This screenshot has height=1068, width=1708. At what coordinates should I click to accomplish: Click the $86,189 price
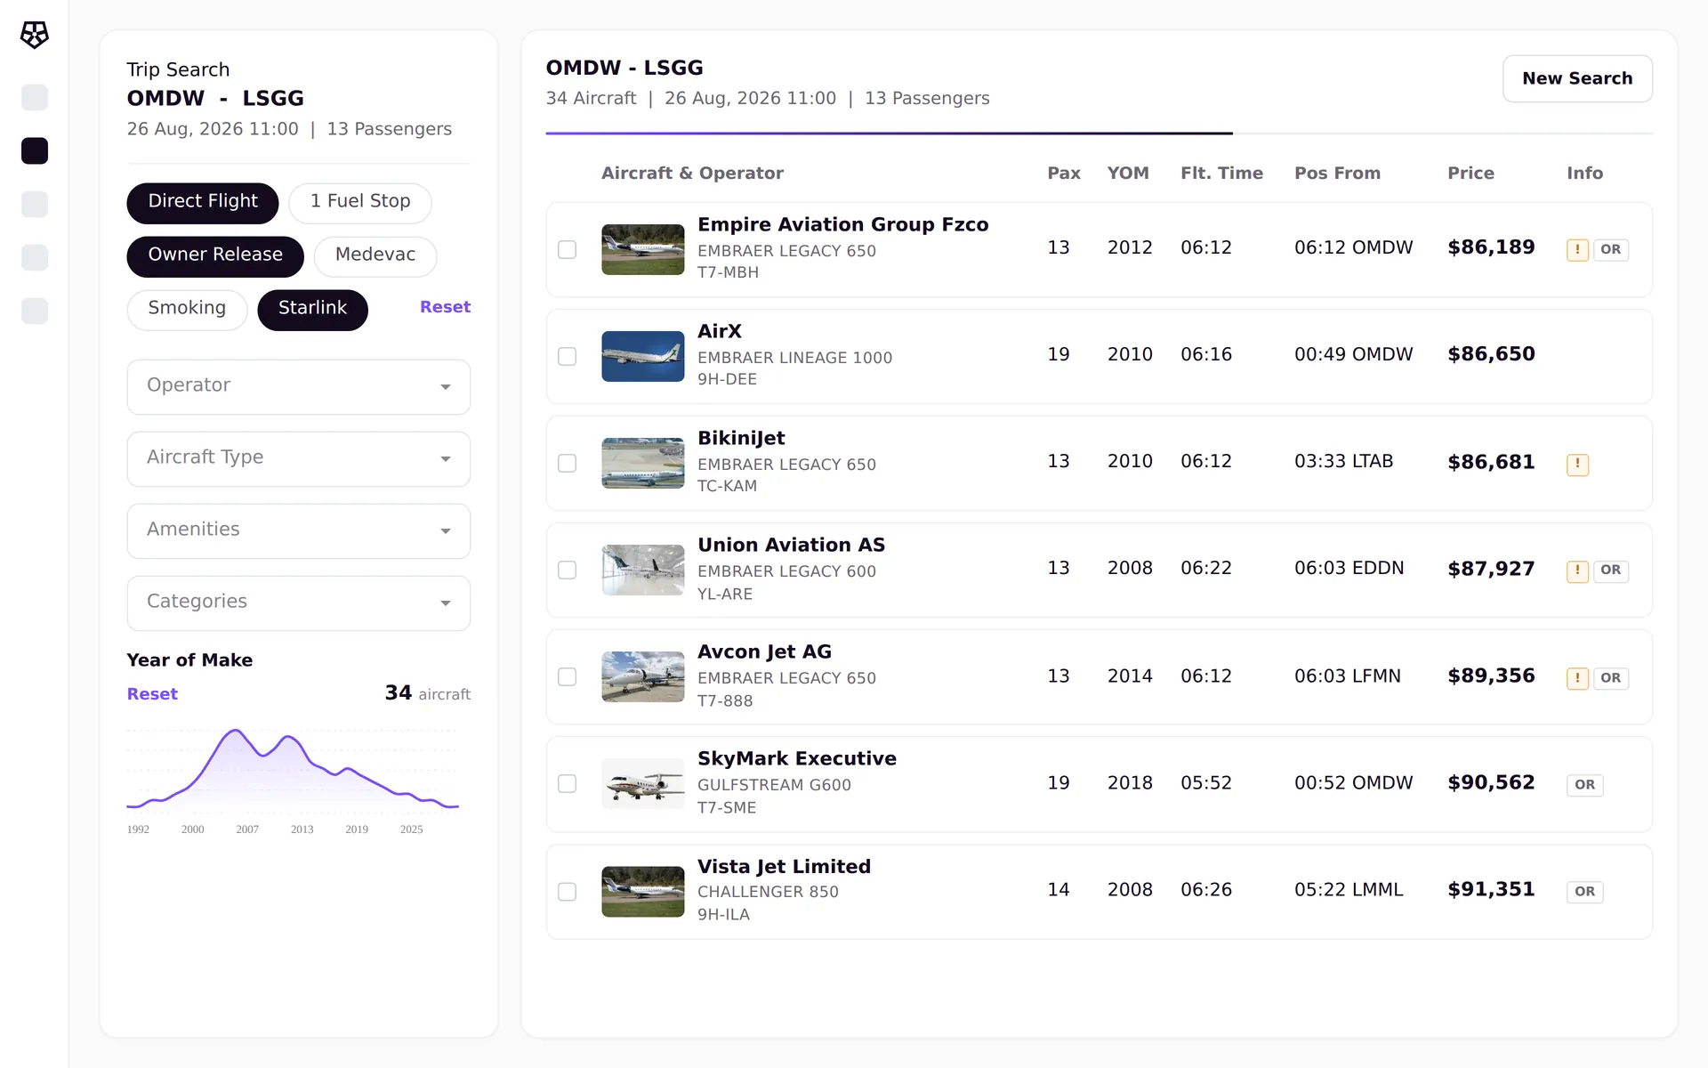1491,247
